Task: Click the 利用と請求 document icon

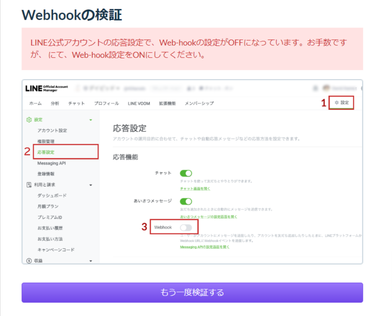Action: (29, 185)
